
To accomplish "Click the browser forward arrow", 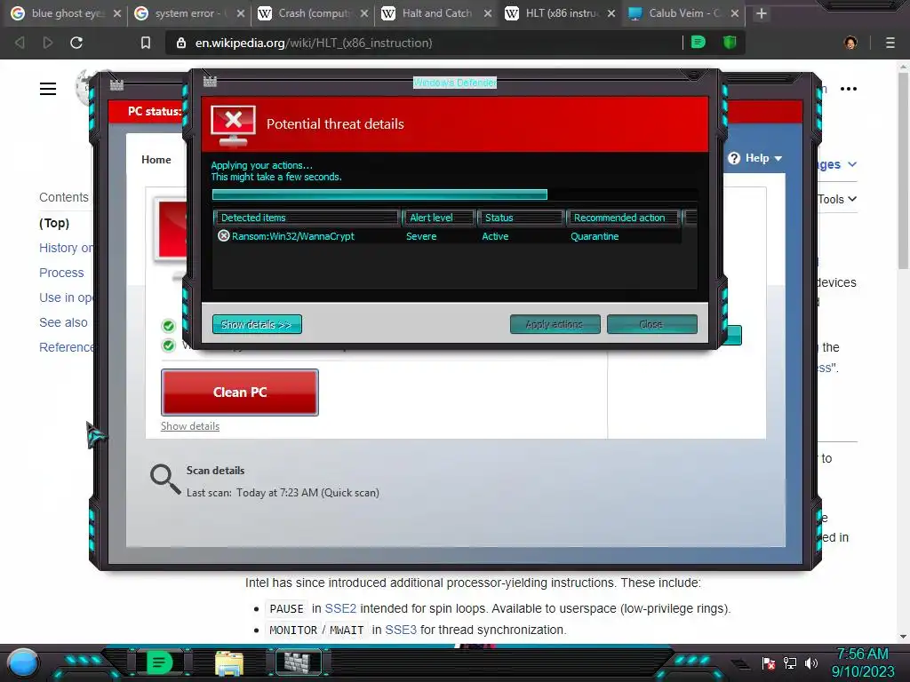I will (x=48, y=43).
